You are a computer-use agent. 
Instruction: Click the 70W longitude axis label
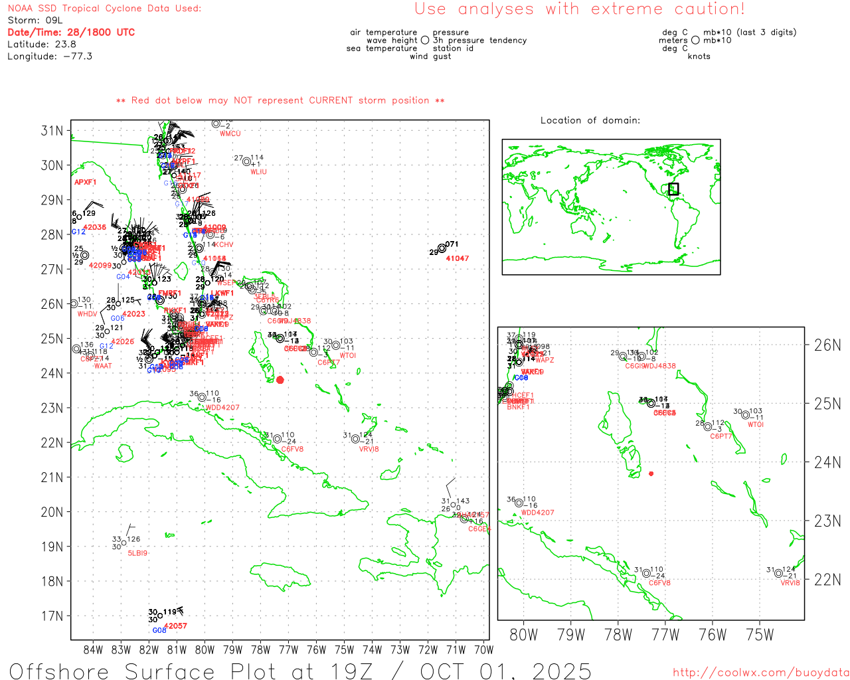(484, 649)
